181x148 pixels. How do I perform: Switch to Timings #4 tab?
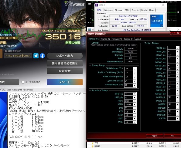coord(128,39)
